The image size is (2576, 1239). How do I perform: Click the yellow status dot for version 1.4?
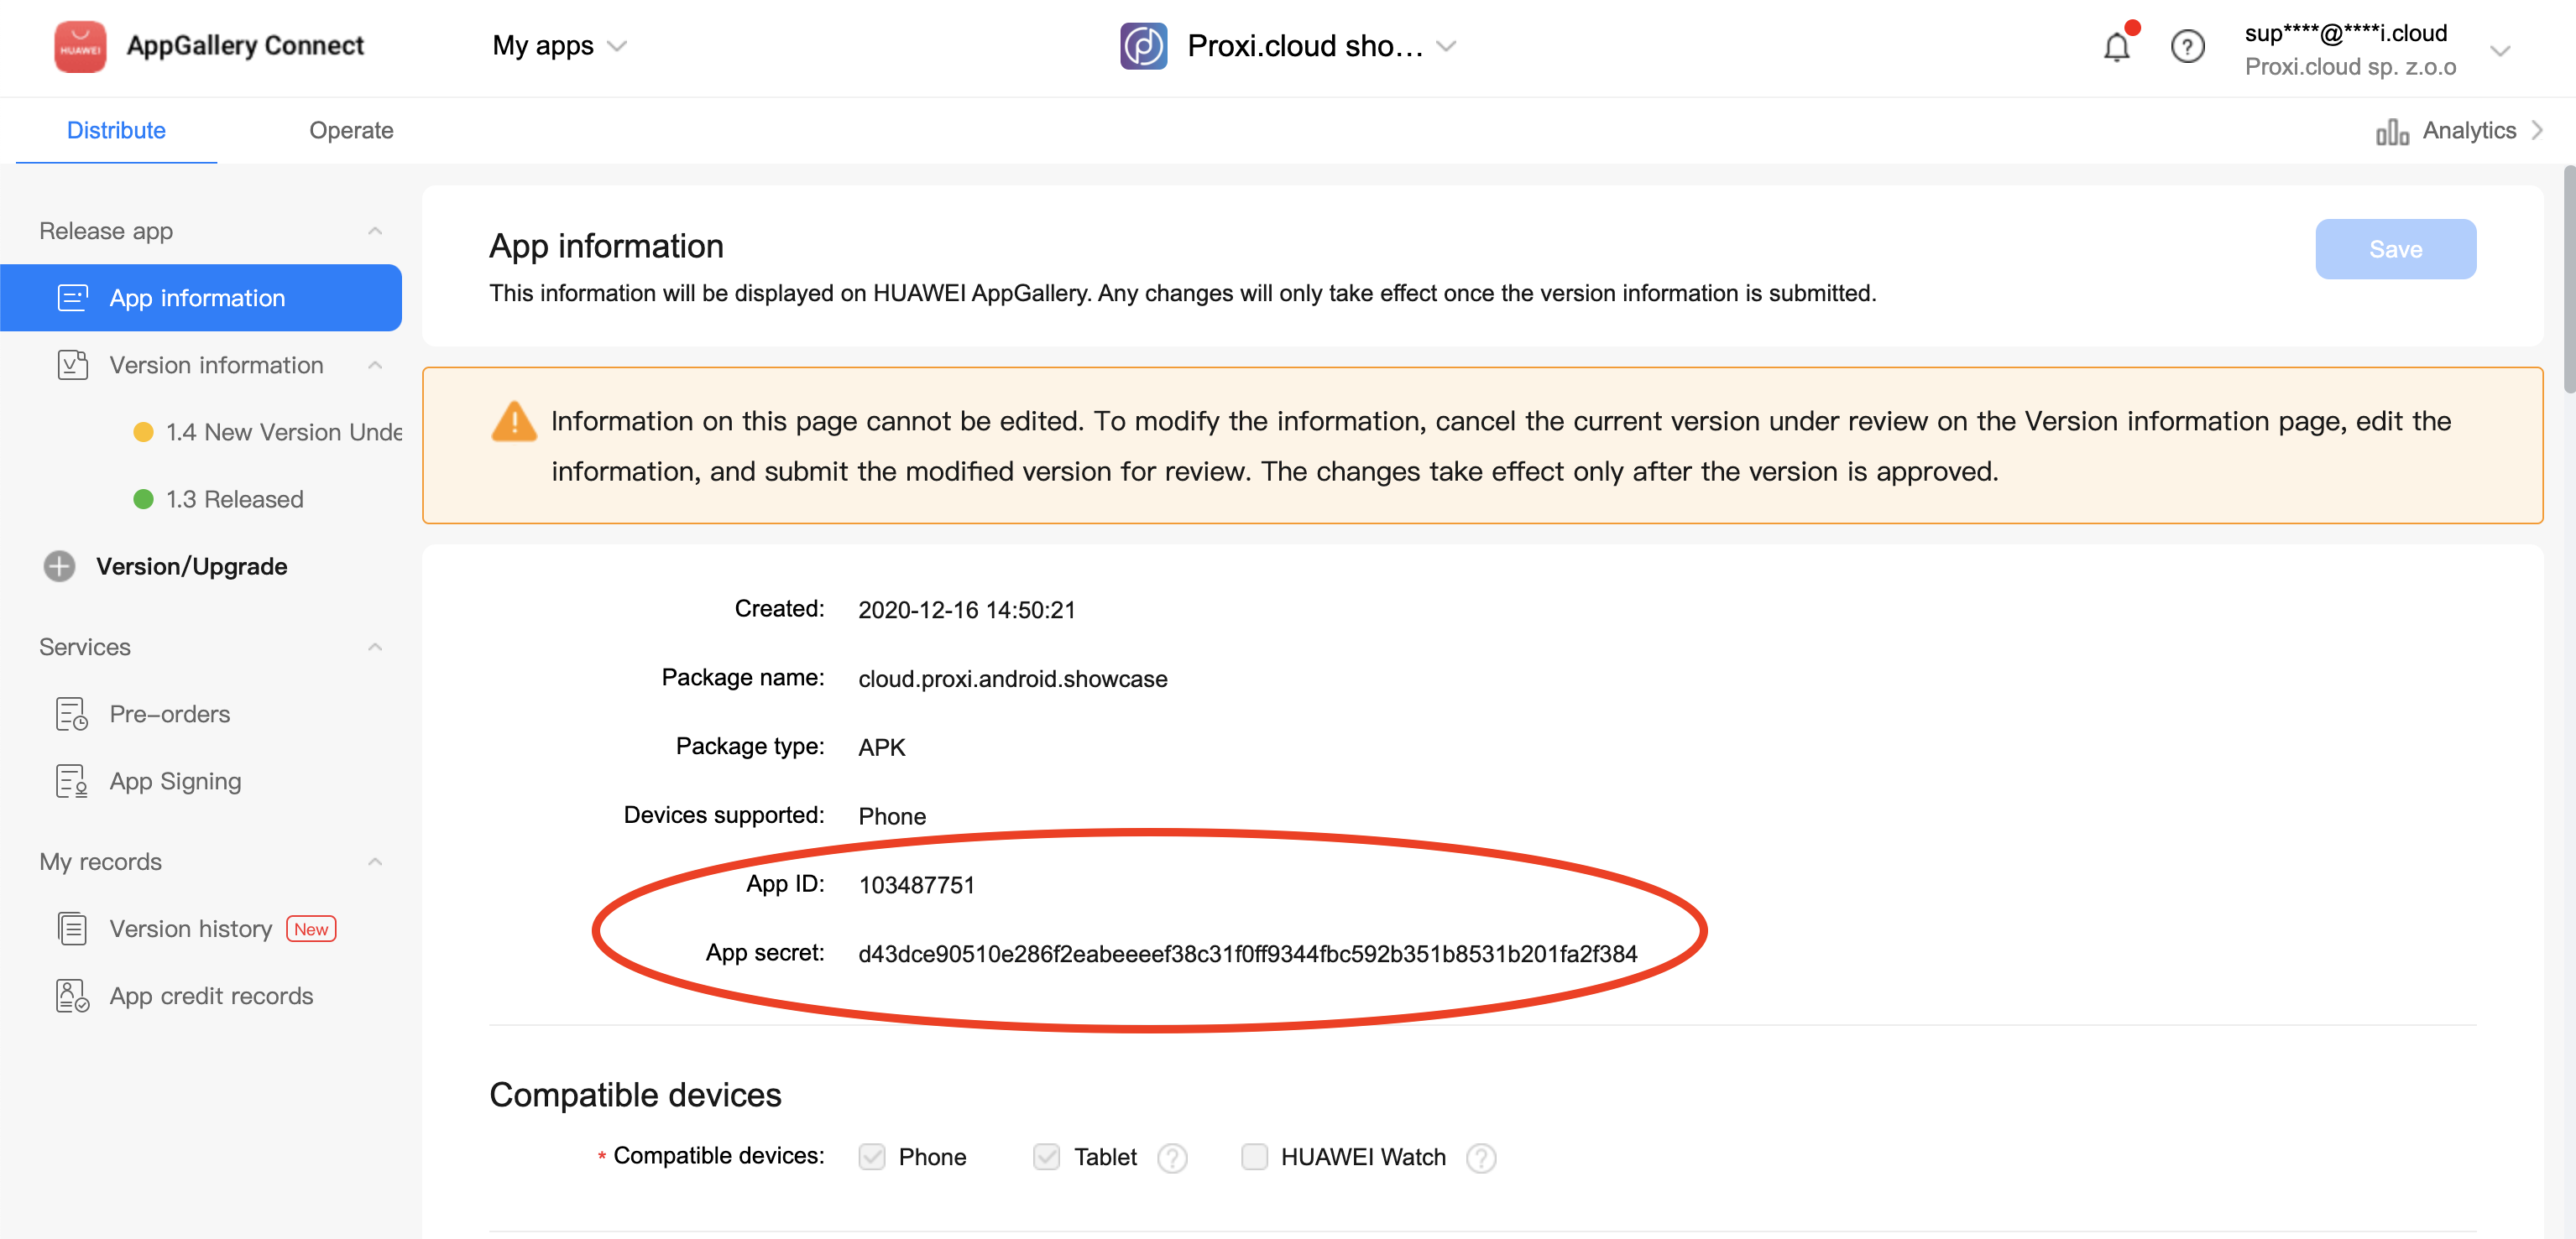[x=143, y=432]
